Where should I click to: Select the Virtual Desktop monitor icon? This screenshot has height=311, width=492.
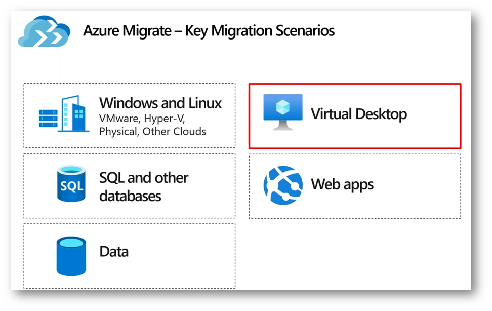coord(283,112)
